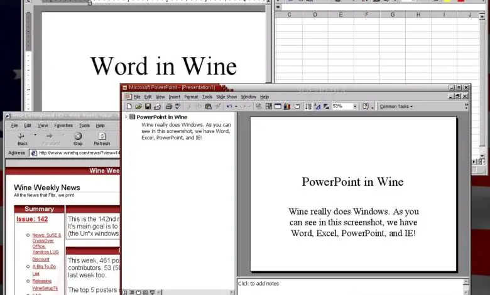Screen dimensions: 490x295
Task: Click slide 1 icon in PowerPoint outline
Action: (x=132, y=117)
